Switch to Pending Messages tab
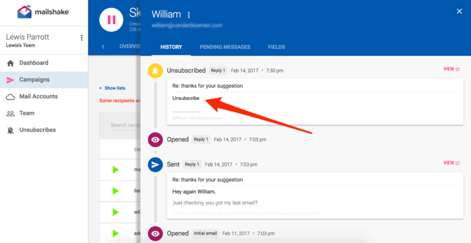The height and width of the screenshot is (243, 471). point(225,47)
